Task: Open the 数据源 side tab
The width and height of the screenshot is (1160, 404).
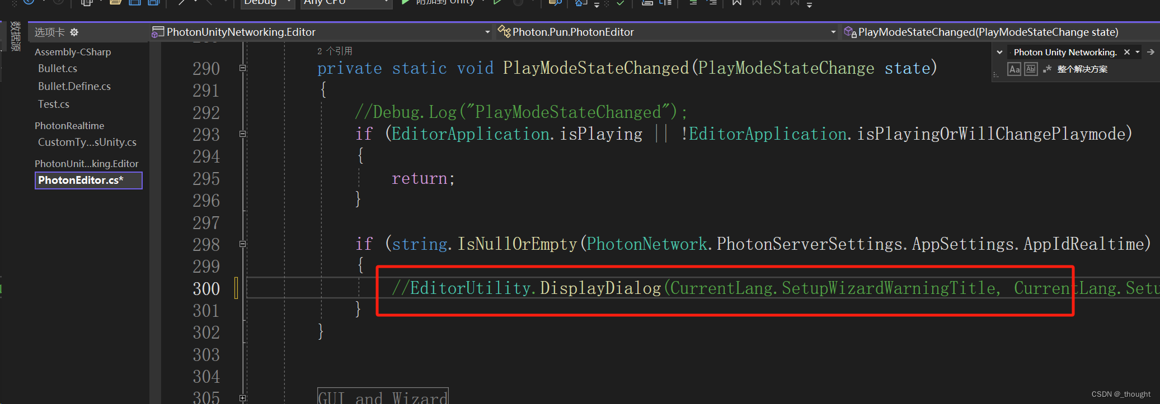Action: tap(15, 36)
